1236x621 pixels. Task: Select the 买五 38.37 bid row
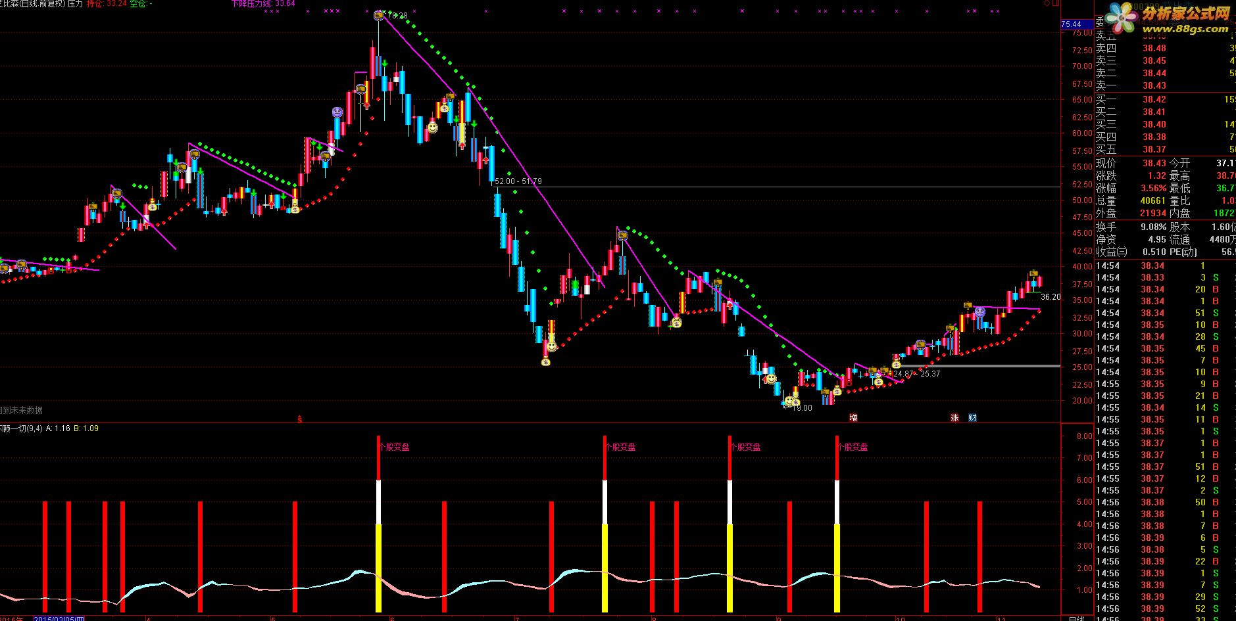(1165, 149)
